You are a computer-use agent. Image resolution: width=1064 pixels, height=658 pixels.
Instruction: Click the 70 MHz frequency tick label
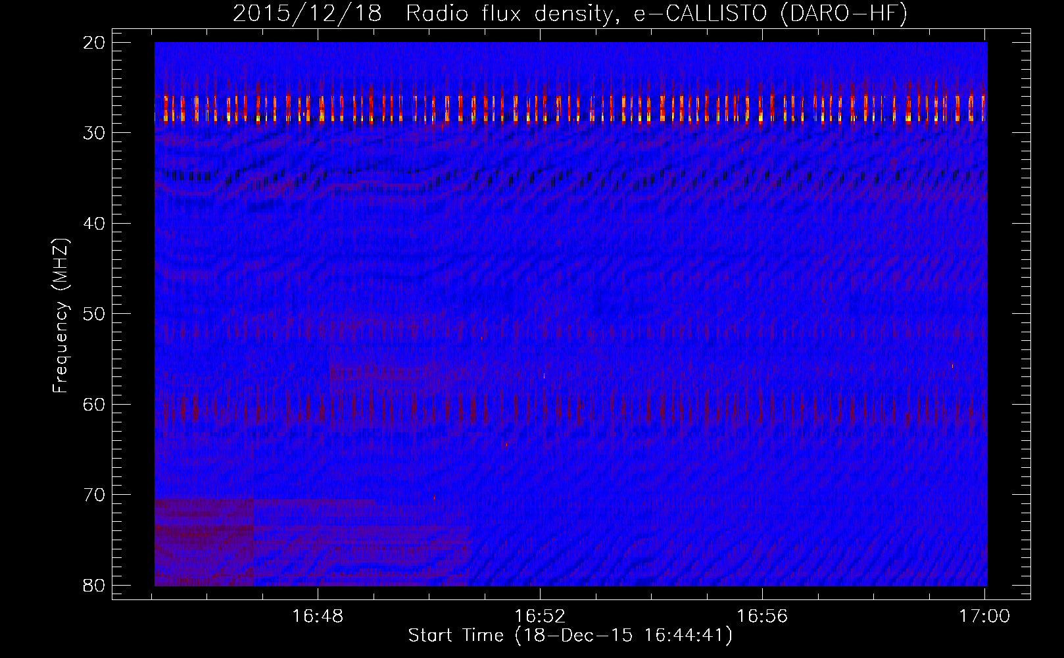(x=95, y=495)
